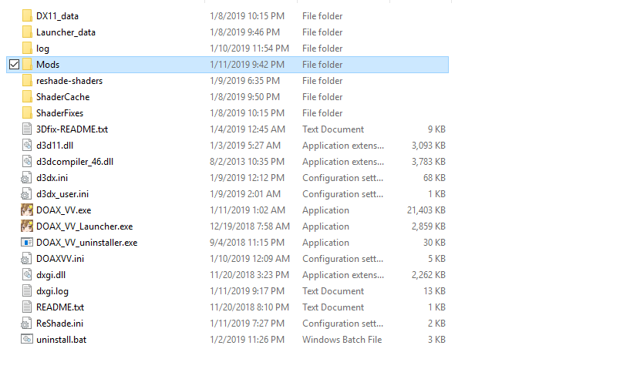630x369 pixels.
Task: Select the uninstall.bat file name
Action: point(62,339)
